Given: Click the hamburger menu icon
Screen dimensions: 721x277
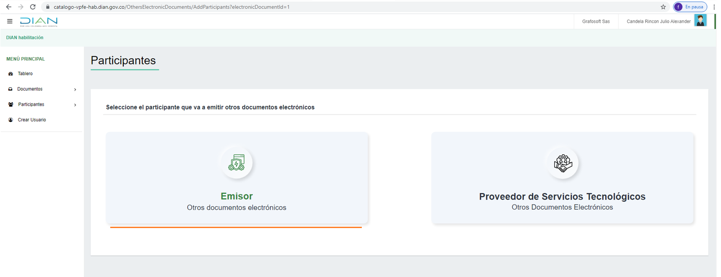Looking at the screenshot, I should pyautogui.click(x=10, y=21).
